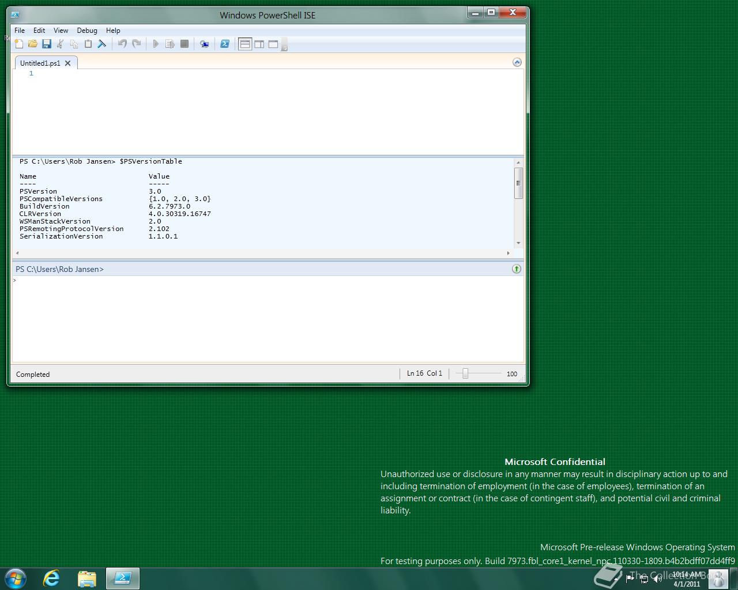The image size is (738, 590).
Task: Run the script with the play icon
Action: (x=156, y=44)
